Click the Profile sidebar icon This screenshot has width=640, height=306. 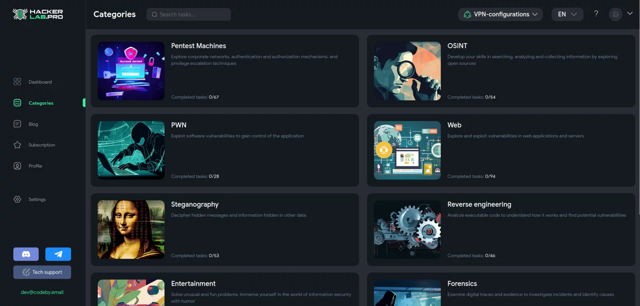[17, 166]
